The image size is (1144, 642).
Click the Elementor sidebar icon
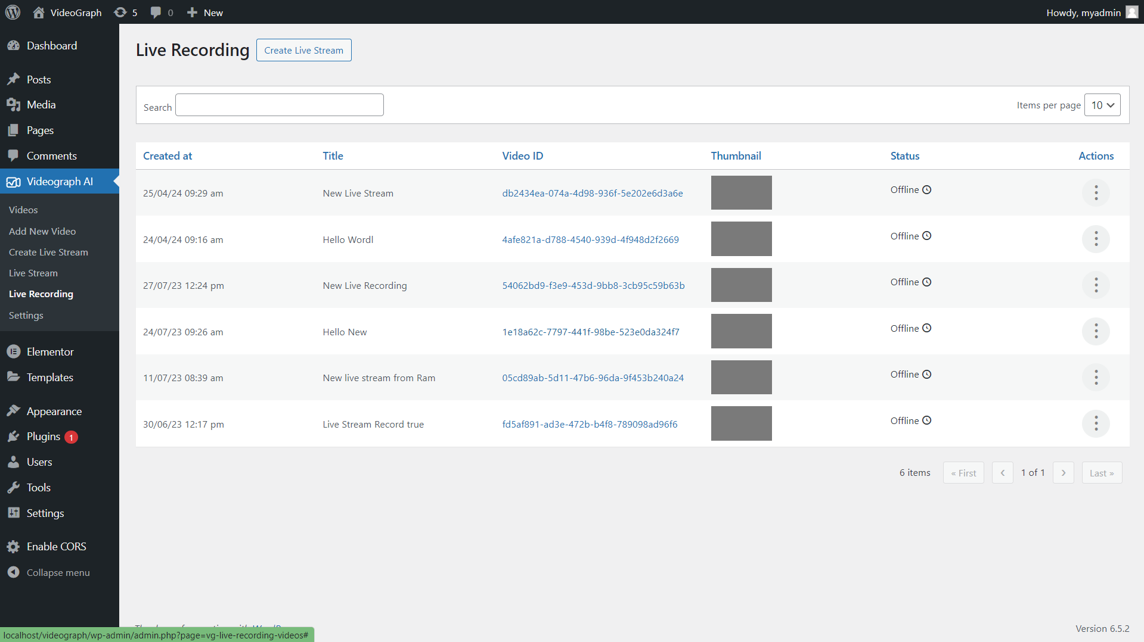[14, 351]
